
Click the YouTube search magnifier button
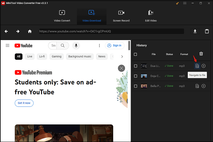pos(63,46)
